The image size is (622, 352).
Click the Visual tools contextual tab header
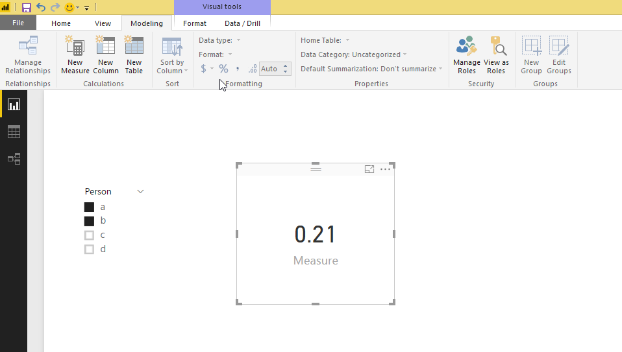(x=222, y=6)
